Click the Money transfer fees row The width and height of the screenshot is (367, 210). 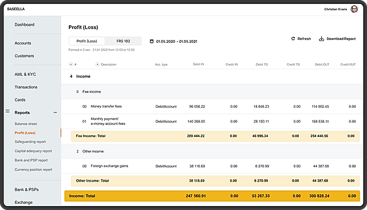point(212,106)
